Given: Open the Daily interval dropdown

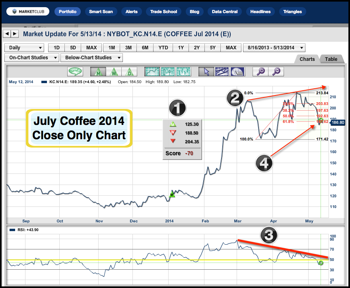Looking at the screenshot, I should [24, 48].
